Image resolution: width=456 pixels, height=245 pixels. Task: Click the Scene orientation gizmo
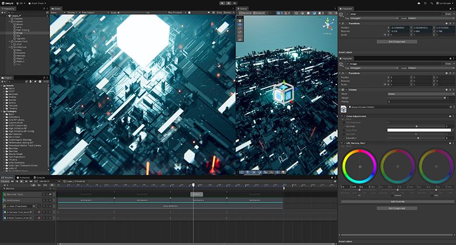(327, 24)
